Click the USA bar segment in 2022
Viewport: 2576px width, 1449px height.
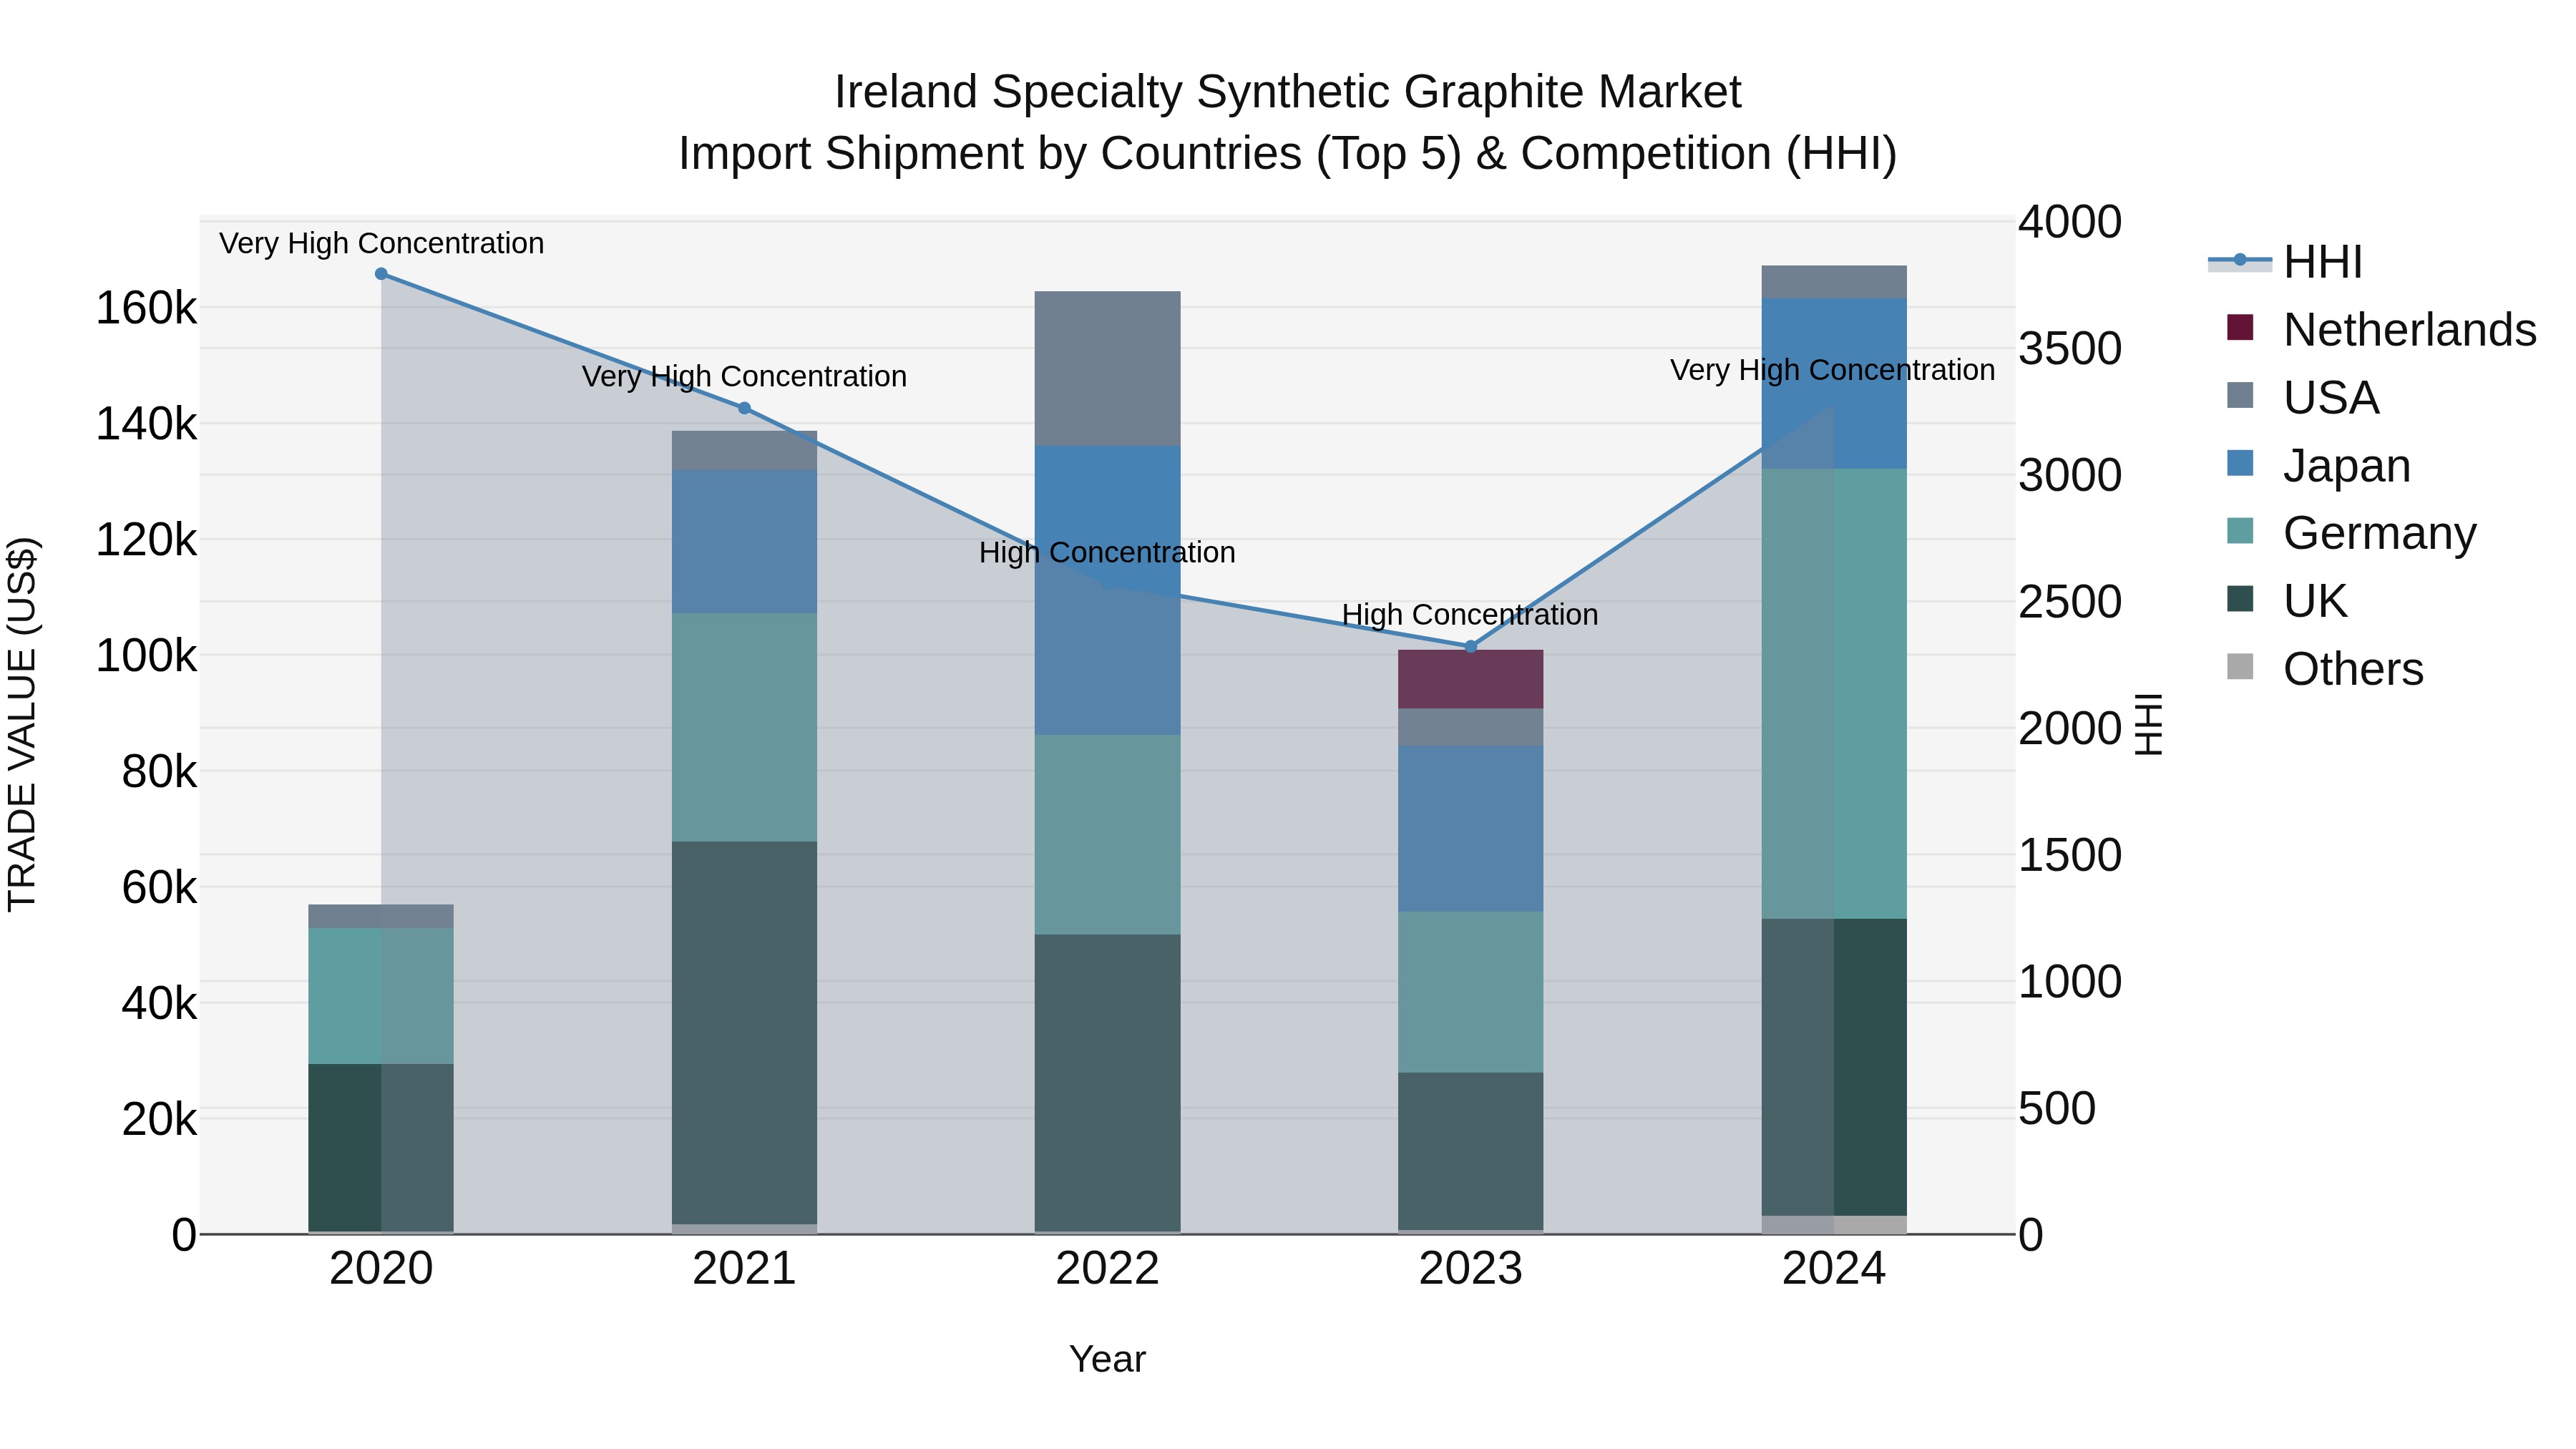click(1108, 369)
